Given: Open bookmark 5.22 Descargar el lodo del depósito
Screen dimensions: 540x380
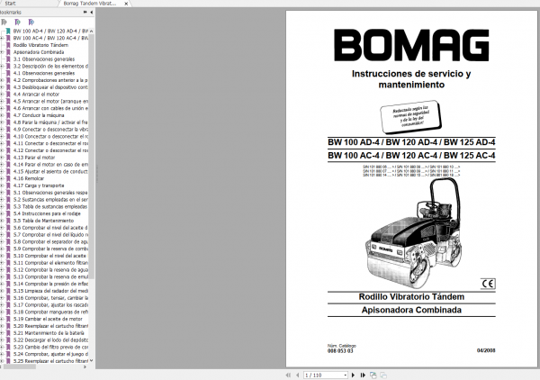Looking at the screenshot, I should [x=50, y=340].
